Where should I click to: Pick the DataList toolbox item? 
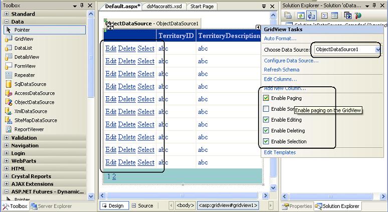23,48
